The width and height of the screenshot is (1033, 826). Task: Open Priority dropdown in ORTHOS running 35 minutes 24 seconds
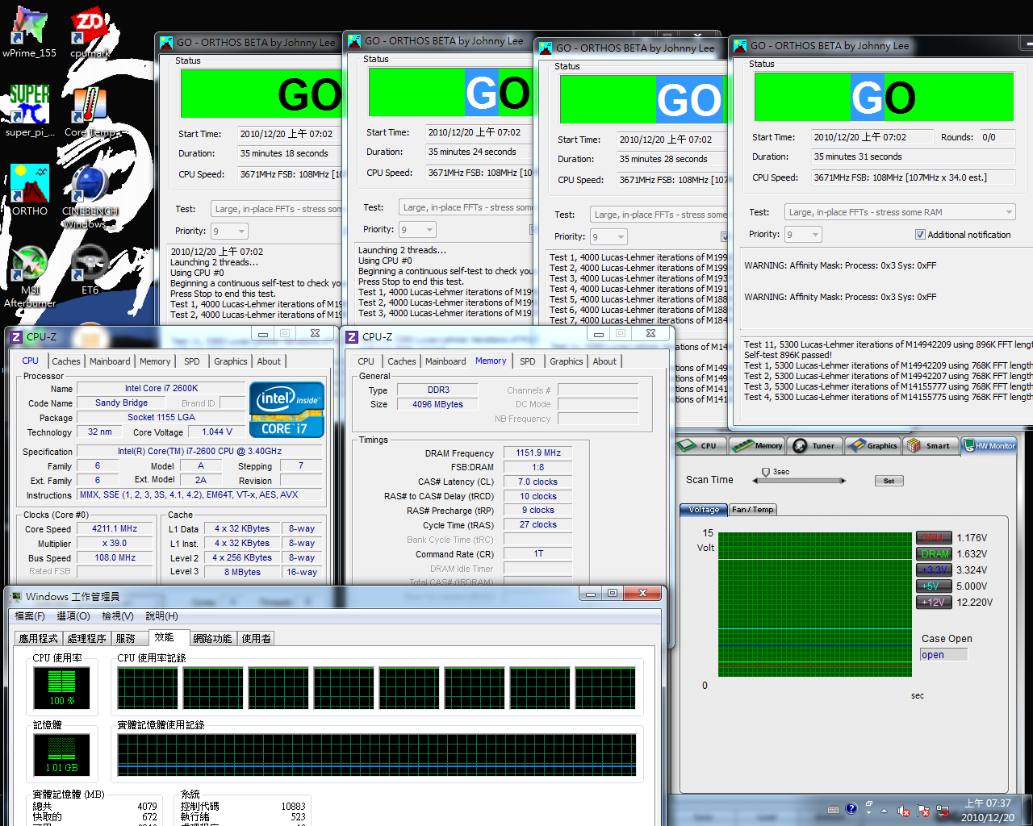click(x=417, y=230)
